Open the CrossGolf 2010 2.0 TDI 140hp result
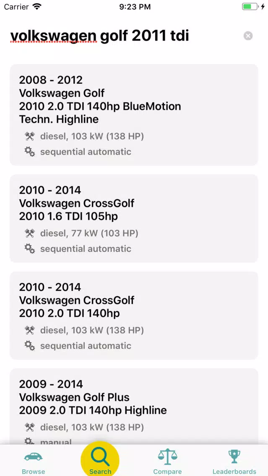 click(134, 316)
